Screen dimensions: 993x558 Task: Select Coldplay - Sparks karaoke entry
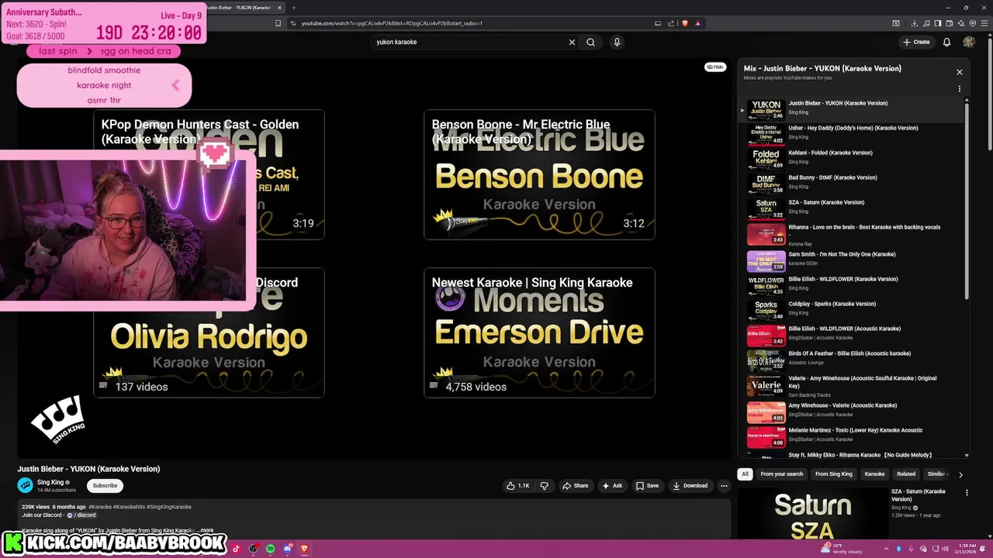[853, 308]
